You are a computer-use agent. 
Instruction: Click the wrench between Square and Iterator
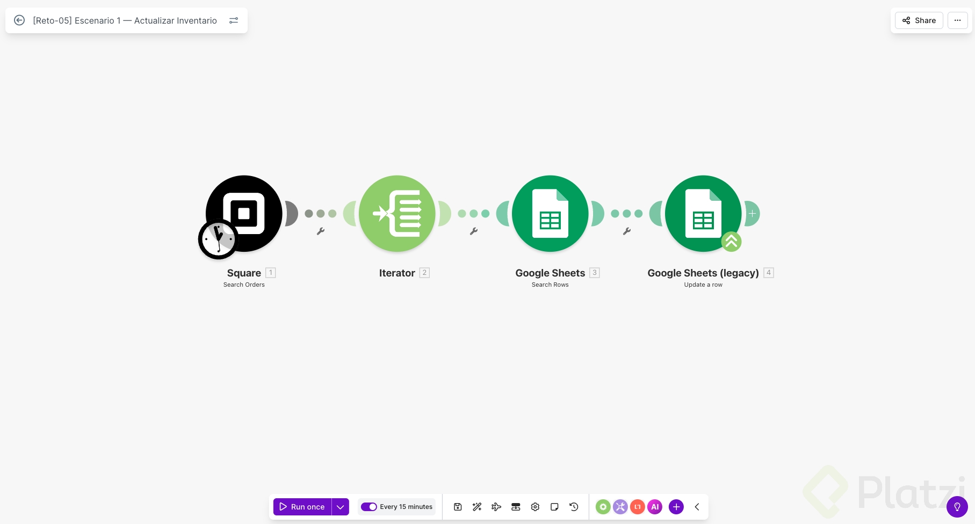321,231
